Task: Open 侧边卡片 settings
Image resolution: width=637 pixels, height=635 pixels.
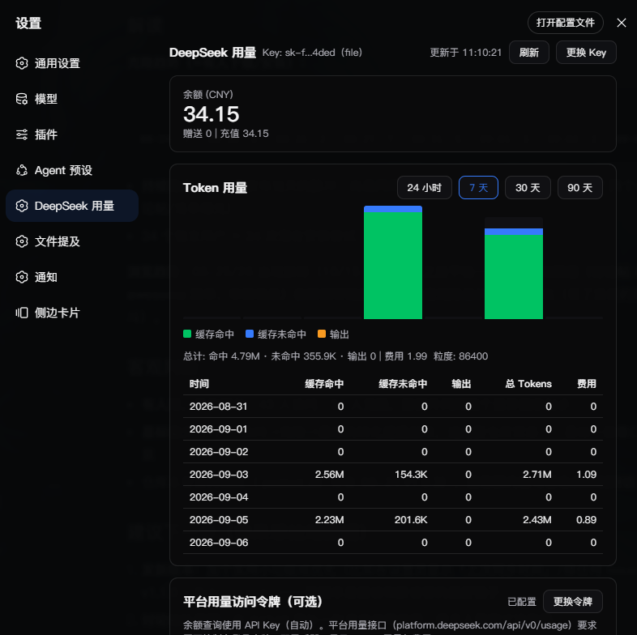Action: [72, 313]
